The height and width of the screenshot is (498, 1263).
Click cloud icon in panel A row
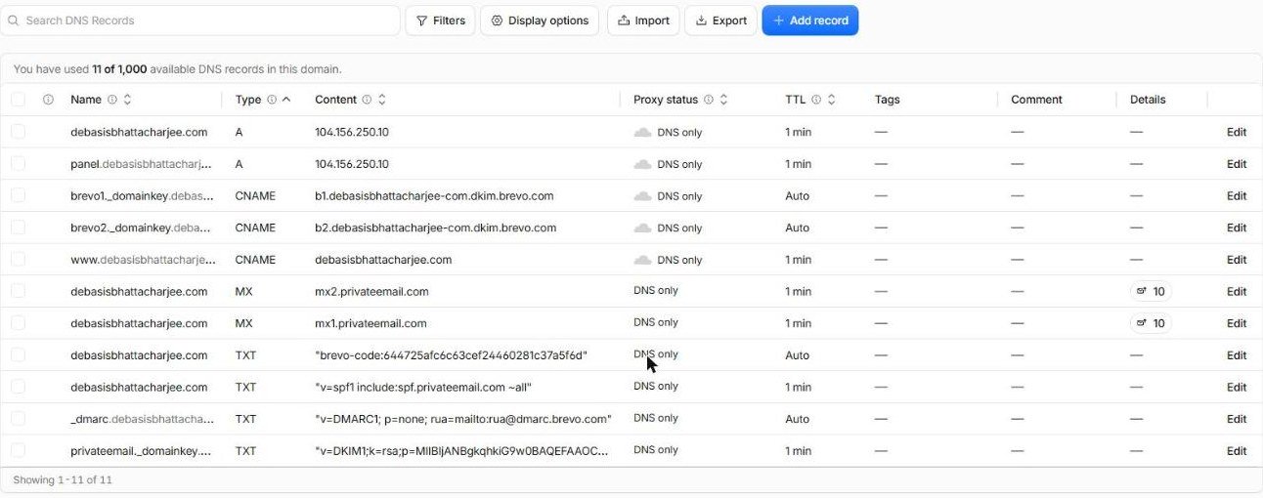[x=642, y=164]
